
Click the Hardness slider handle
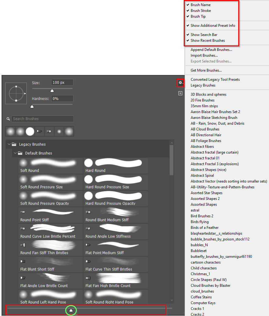[32, 106]
